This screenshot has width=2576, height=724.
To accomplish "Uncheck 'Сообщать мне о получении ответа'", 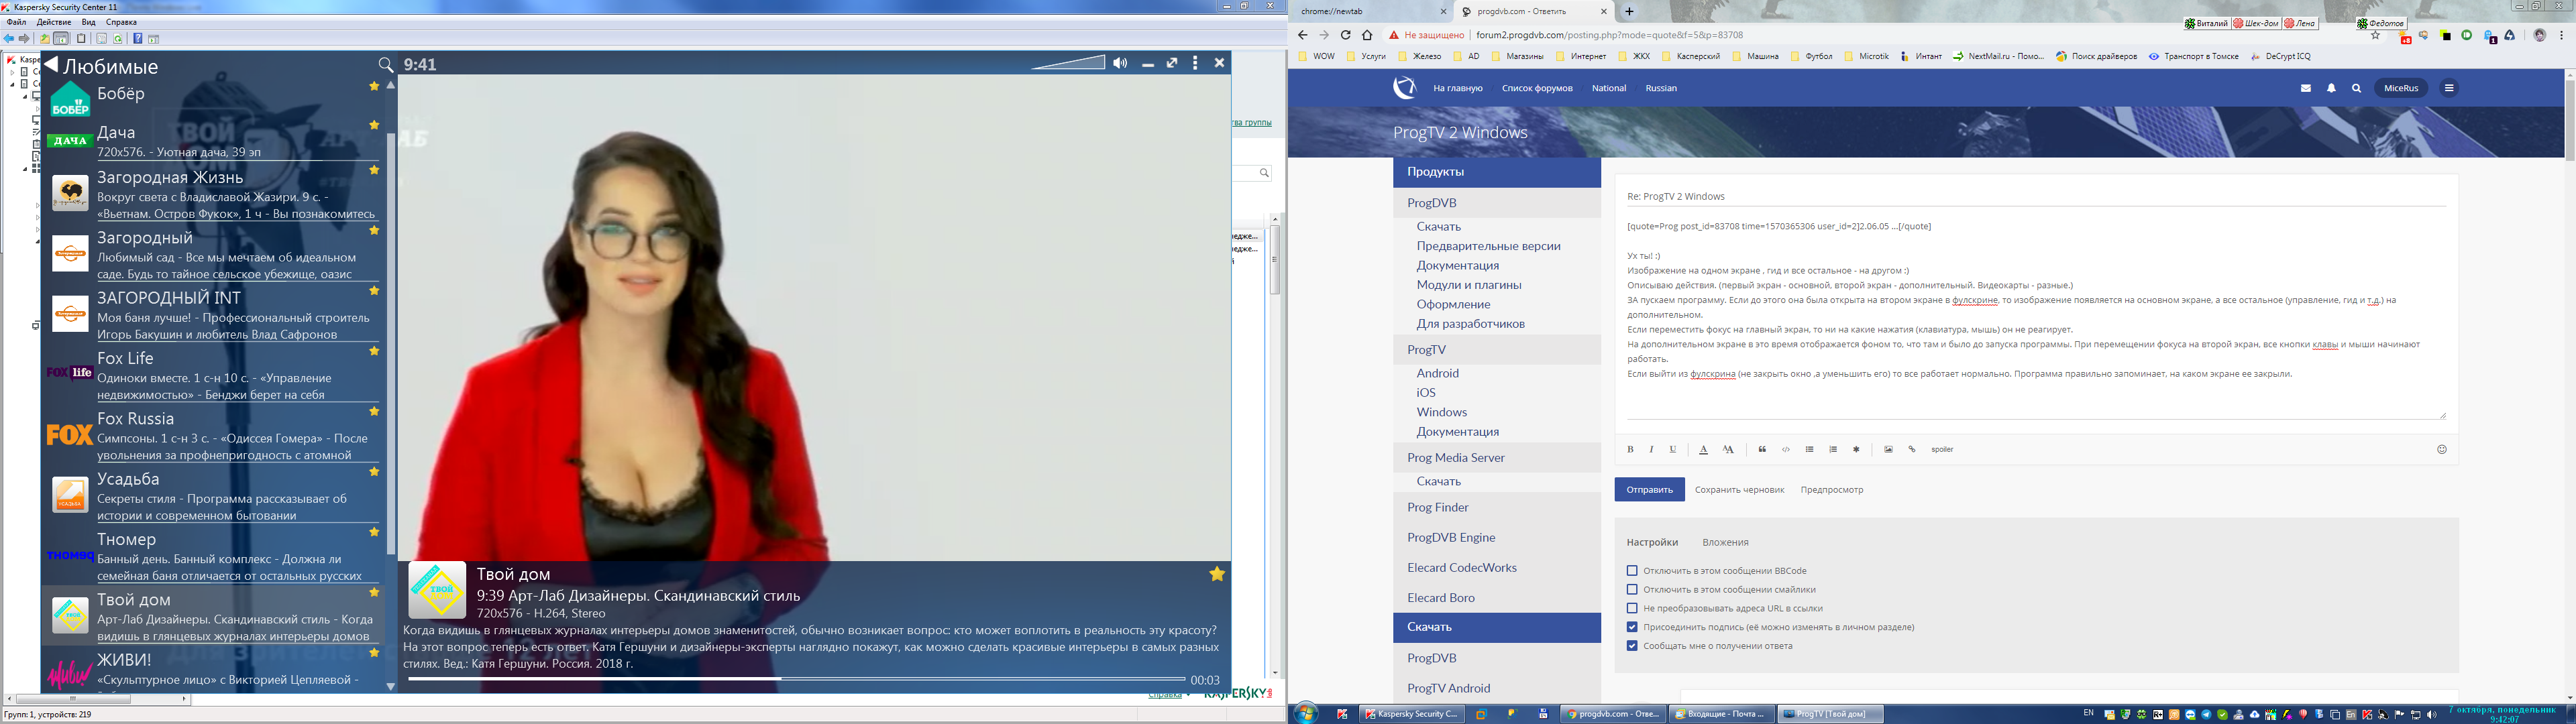I will coord(1632,646).
